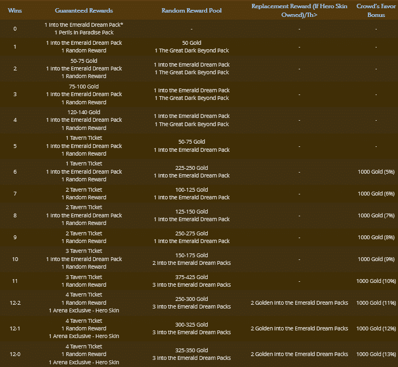Click '3 Tavern Ticket' in the 10-wins row
The image size is (398, 367).
(84, 251)
